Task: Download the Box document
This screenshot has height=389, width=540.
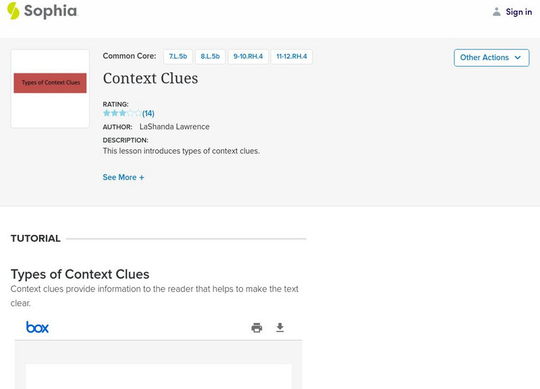Action: pyautogui.click(x=280, y=328)
